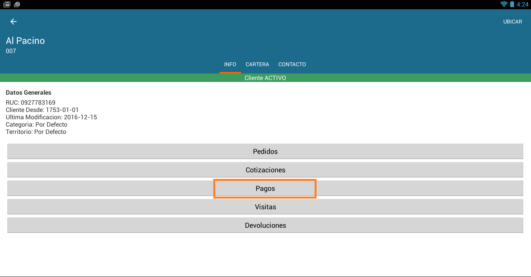This screenshot has width=531, height=277.
Task: Tap the 4:24 clock
Action: 523,5
